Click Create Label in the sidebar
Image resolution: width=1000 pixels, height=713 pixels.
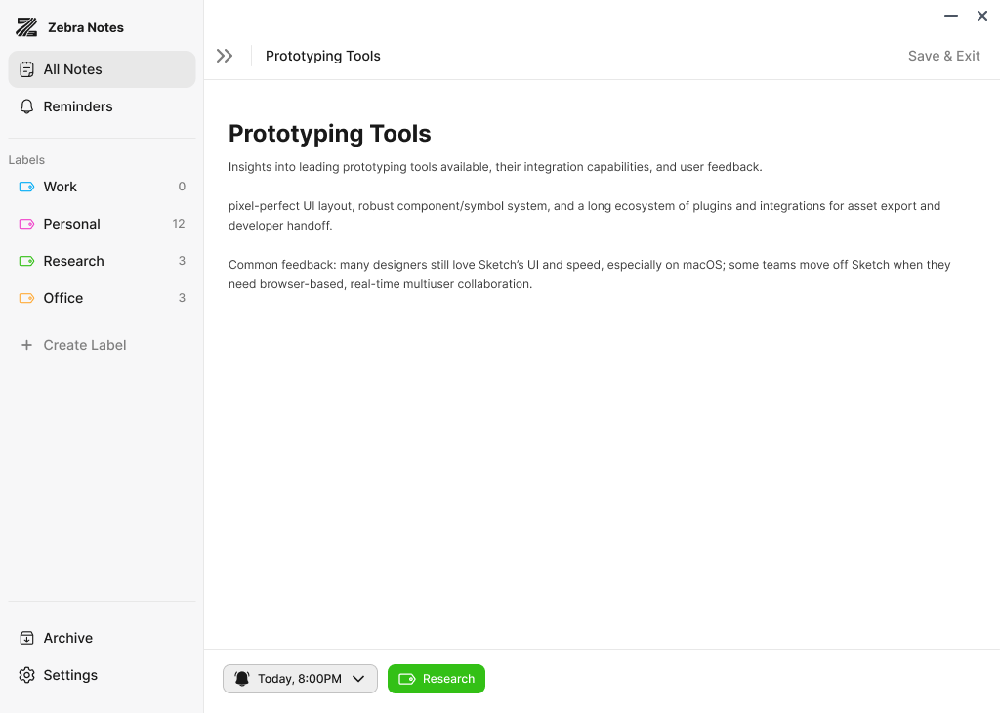85,345
